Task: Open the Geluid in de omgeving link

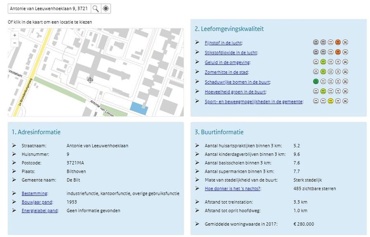Action: [227, 62]
